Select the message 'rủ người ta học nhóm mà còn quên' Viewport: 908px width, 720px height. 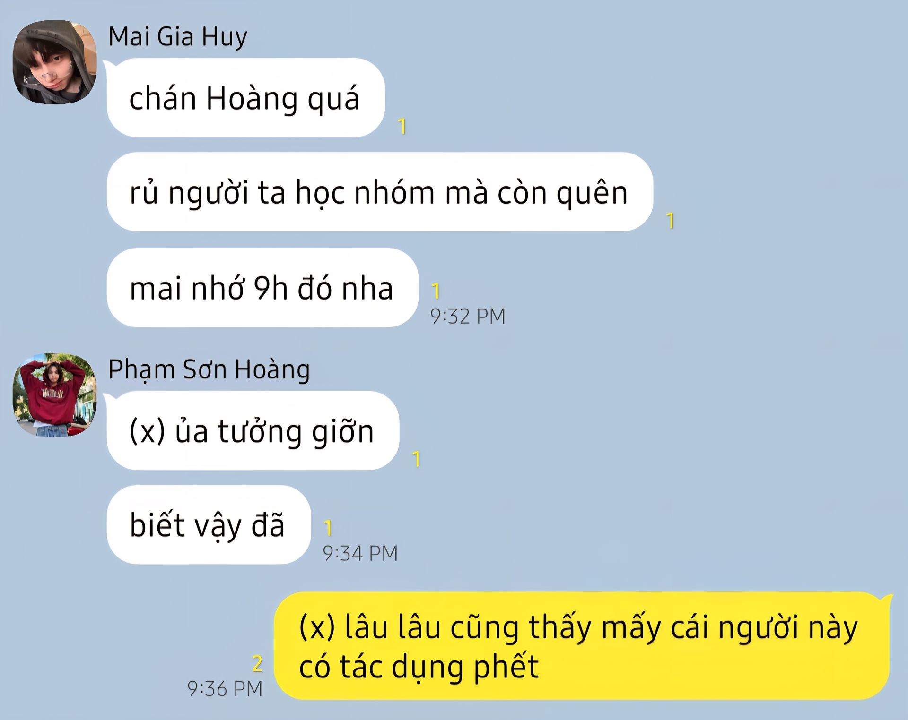pyautogui.click(x=380, y=192)
